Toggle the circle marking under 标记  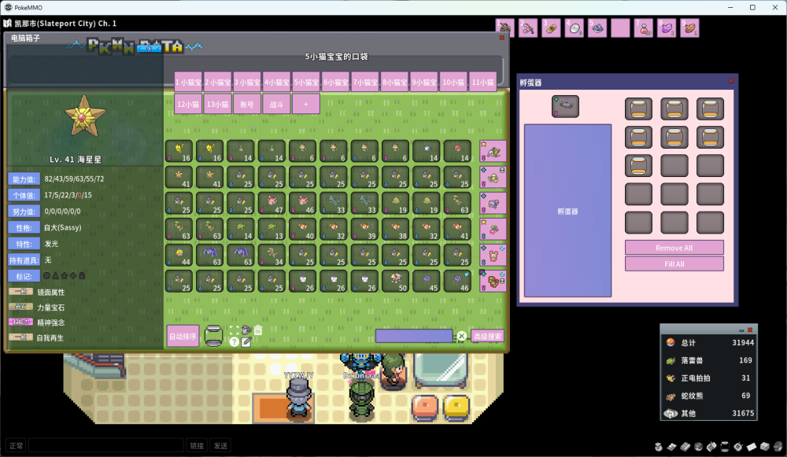coord(46,275)
